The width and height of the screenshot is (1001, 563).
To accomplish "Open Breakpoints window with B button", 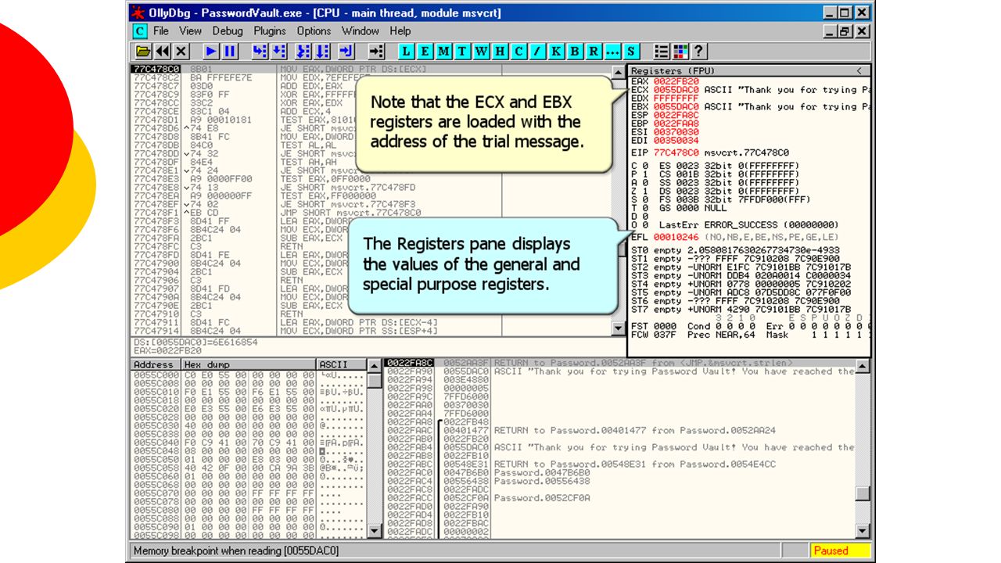I will click(x=575, y=52).
